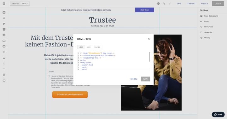Screen dimensions: 227x119
Task: Switch to Mobile view
Action: [25, 3]
